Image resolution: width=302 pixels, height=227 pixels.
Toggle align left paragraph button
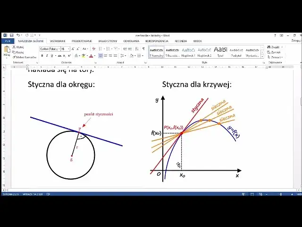[x=101, y=56]
